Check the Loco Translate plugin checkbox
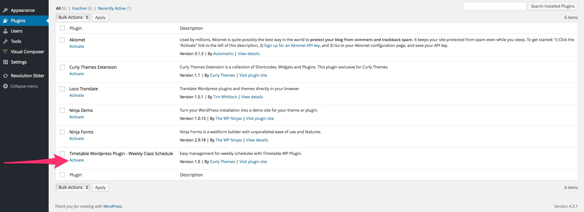The image size is (584, 212). (x=62, y=89)
